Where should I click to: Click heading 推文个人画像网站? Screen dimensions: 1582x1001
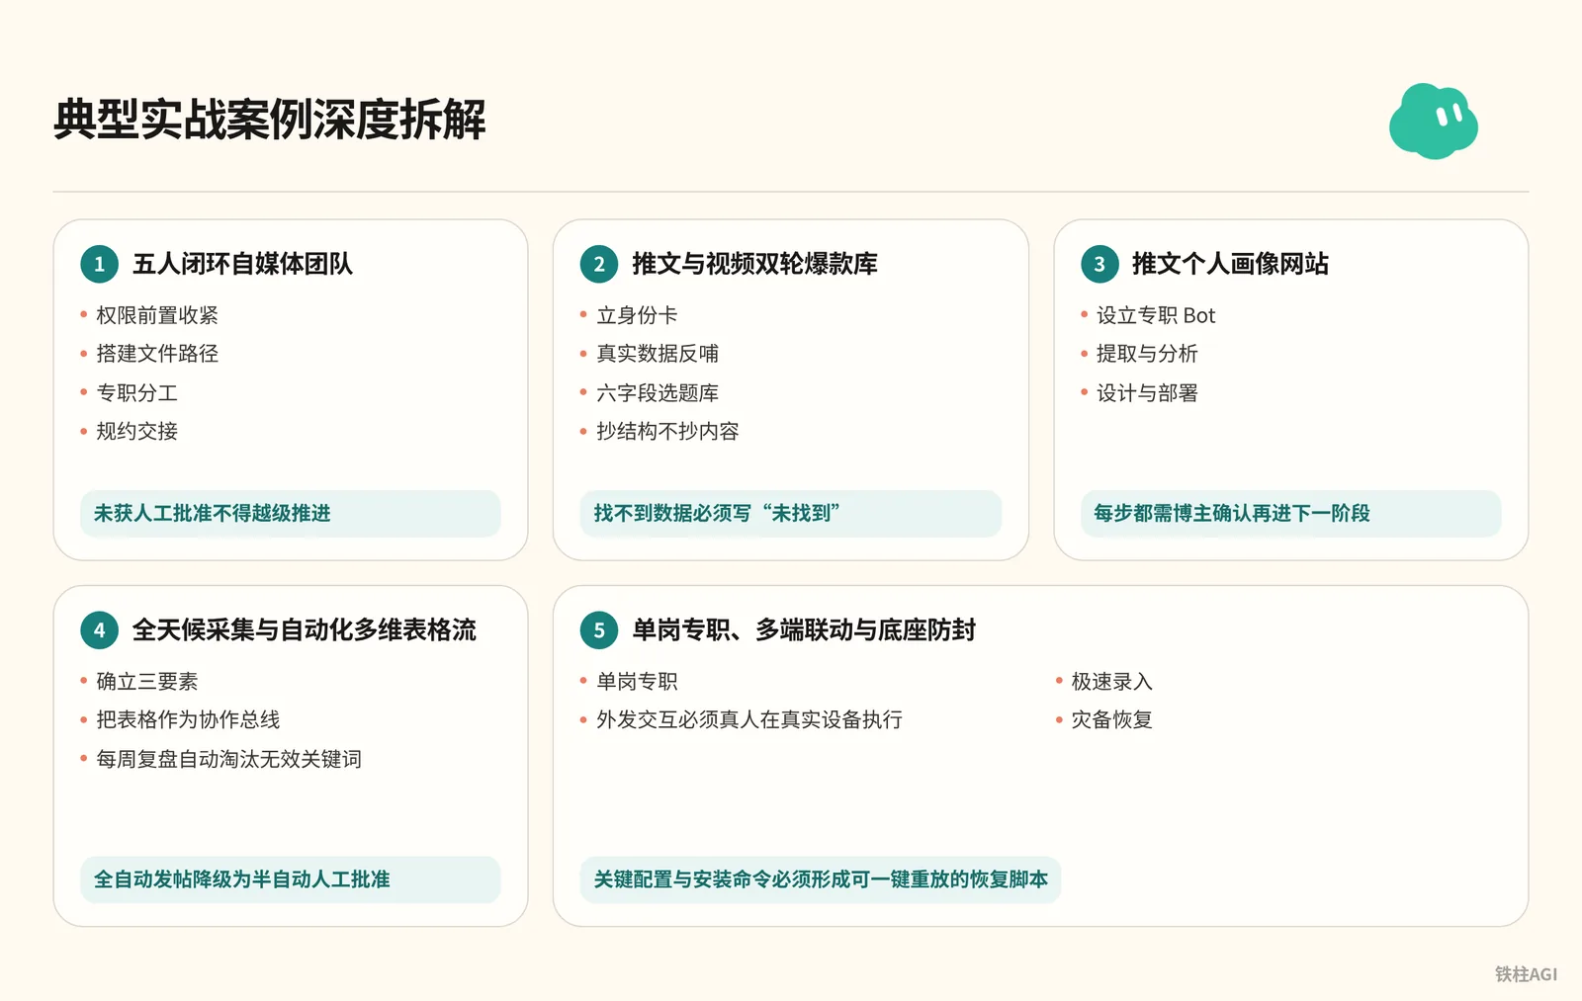[1230, 264]
